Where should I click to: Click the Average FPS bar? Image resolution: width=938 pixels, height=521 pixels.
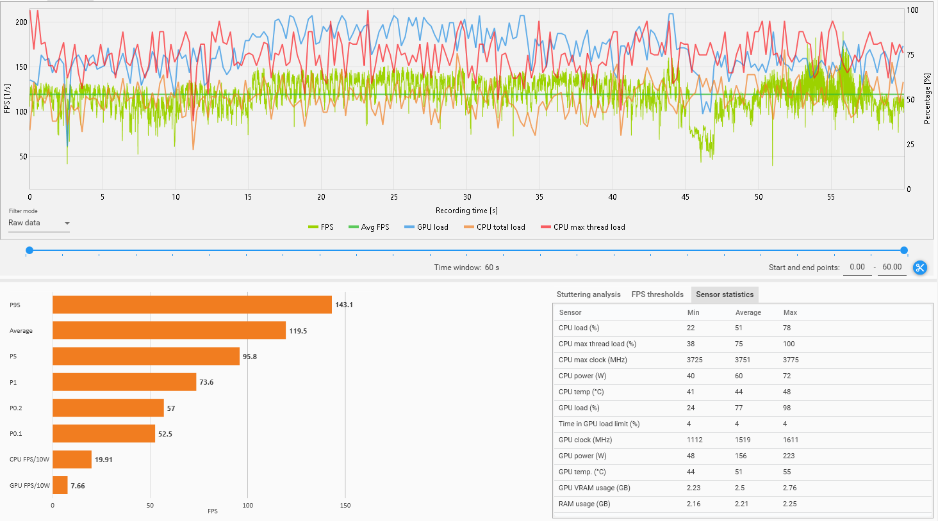click(169, 330)
